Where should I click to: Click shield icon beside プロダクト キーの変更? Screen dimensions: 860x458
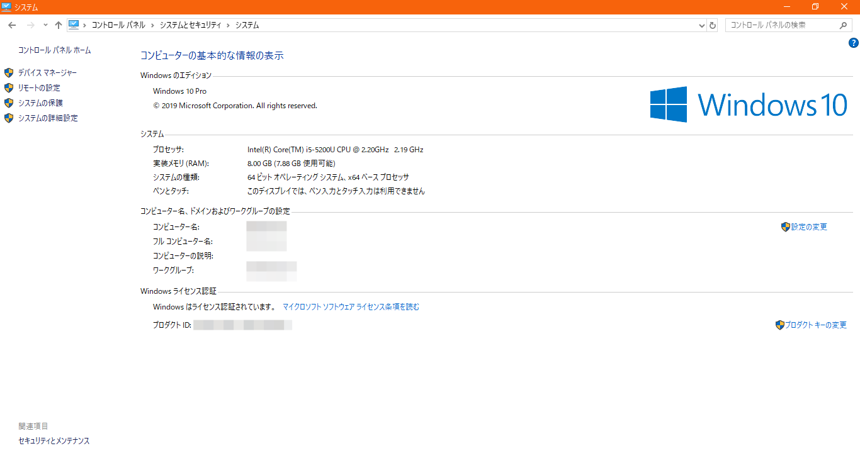click(x=780, y=325)
